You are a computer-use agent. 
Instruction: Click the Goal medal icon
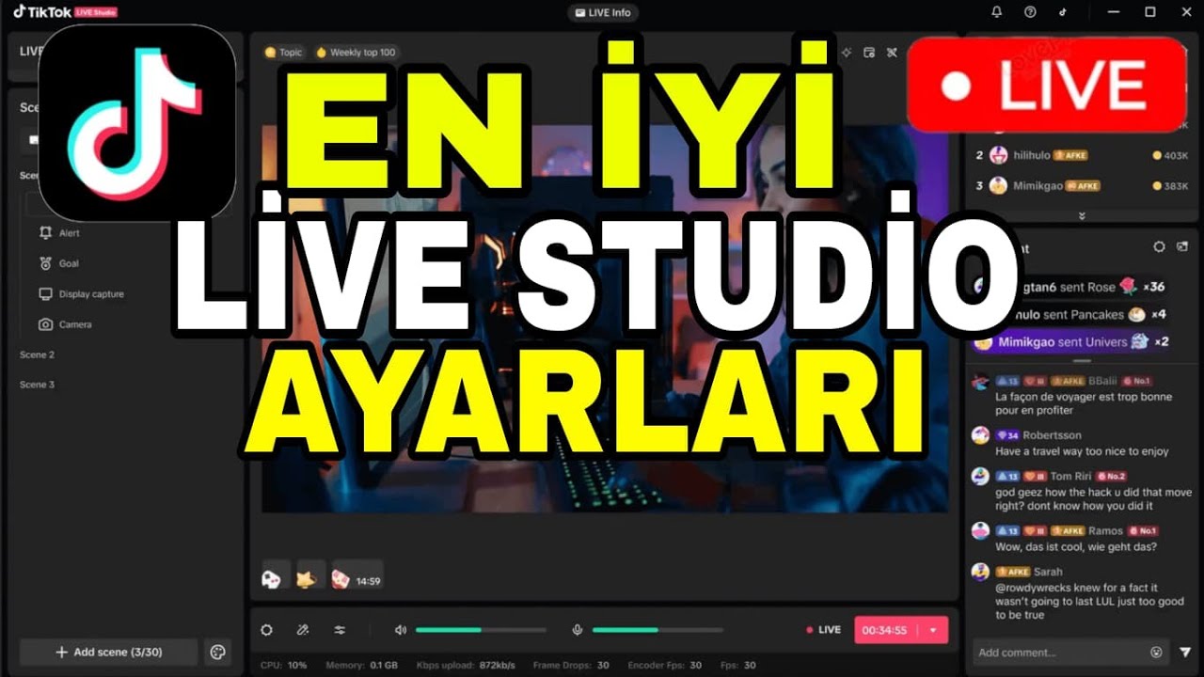[x=45, y=263]
